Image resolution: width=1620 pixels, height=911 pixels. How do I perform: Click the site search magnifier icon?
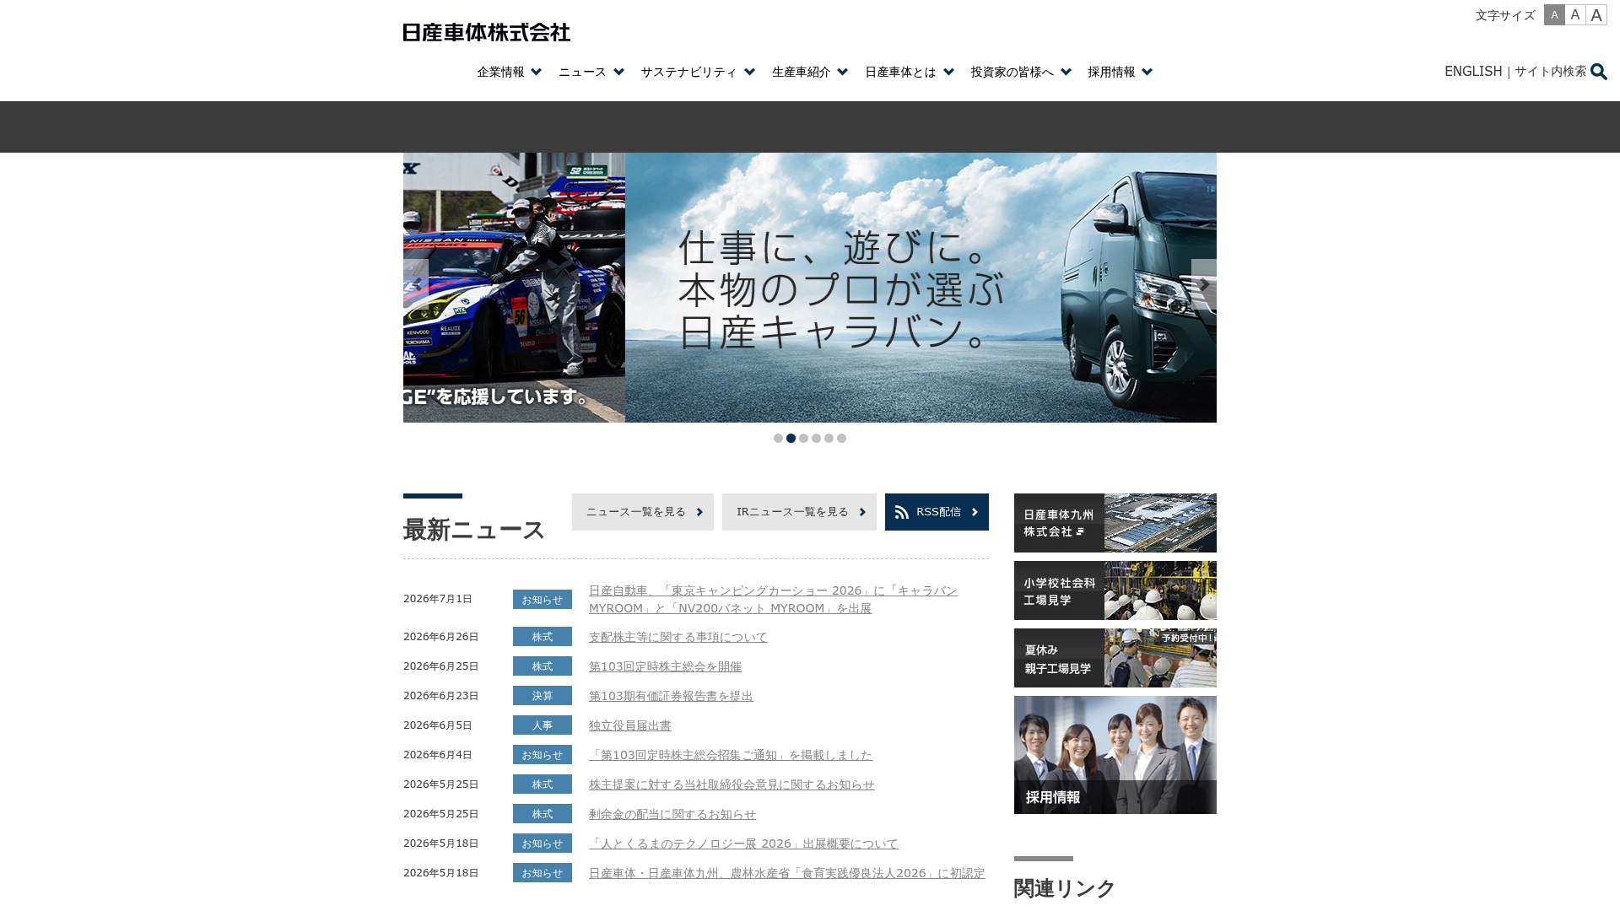[x=1599, y=72]
